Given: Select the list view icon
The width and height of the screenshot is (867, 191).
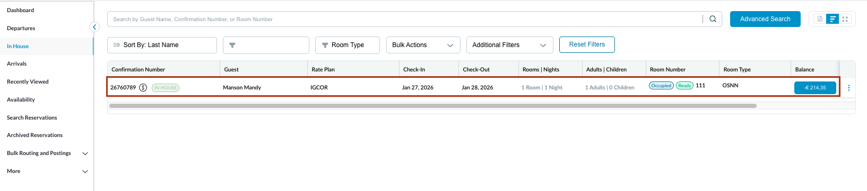Looking at the screenshot, I should coord(833,19).
